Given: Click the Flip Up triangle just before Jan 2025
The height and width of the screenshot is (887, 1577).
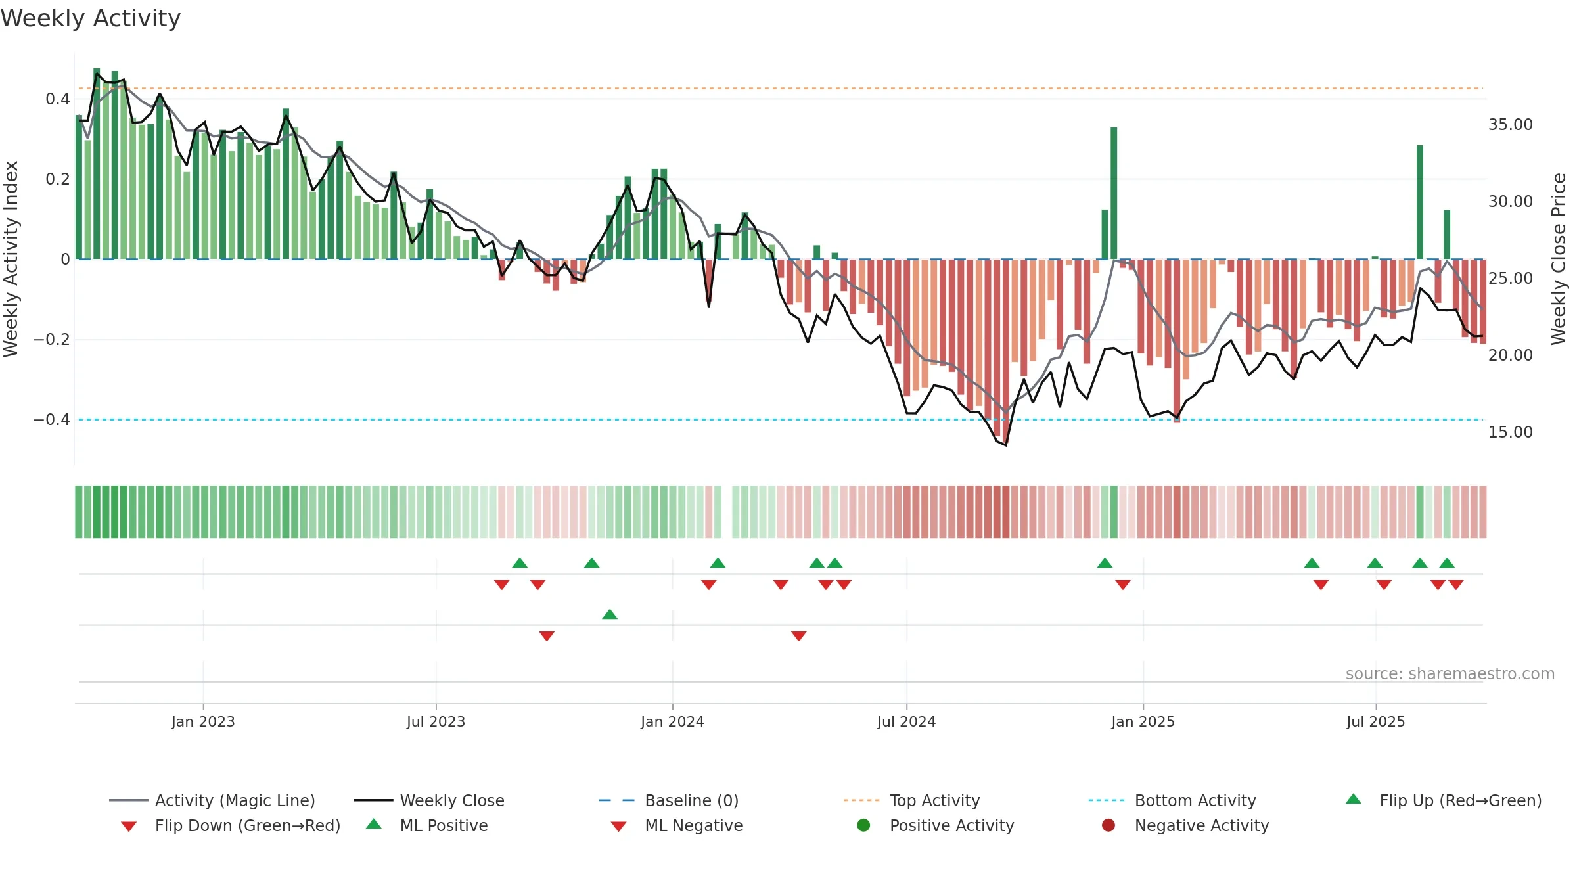Looking at the screenshot, I should [x=1105, y=563].
